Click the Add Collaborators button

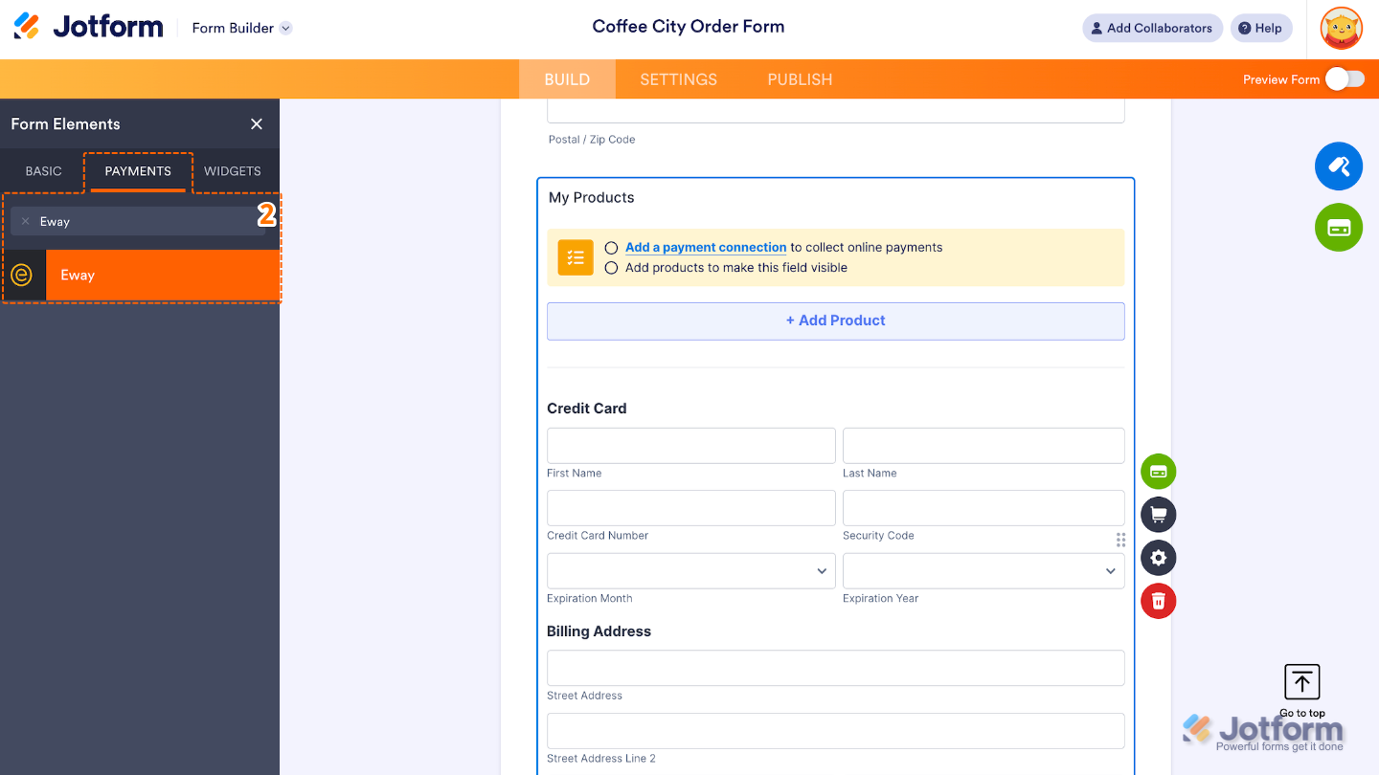click(x=1151, y=29)
